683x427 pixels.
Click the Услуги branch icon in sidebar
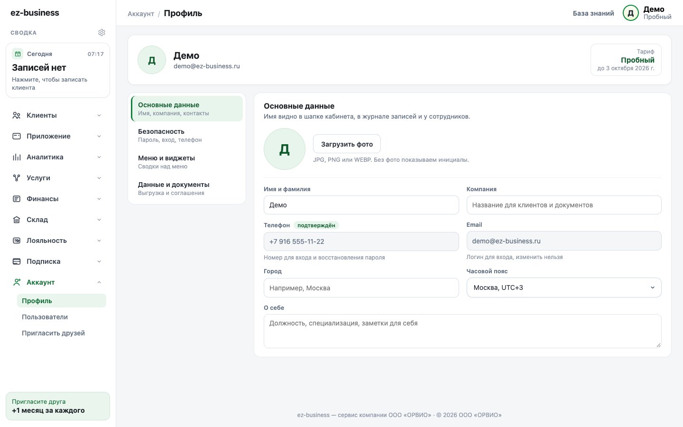tap(17, 178)
